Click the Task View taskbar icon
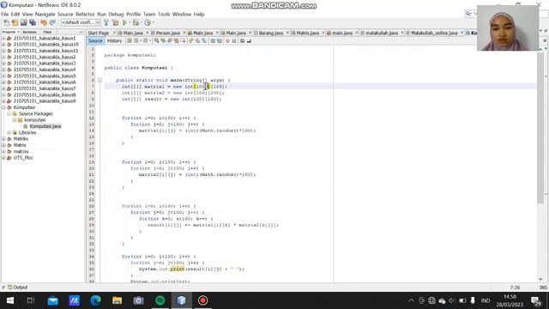Screen dimensions: 549x309 click(x=31, y=300)
